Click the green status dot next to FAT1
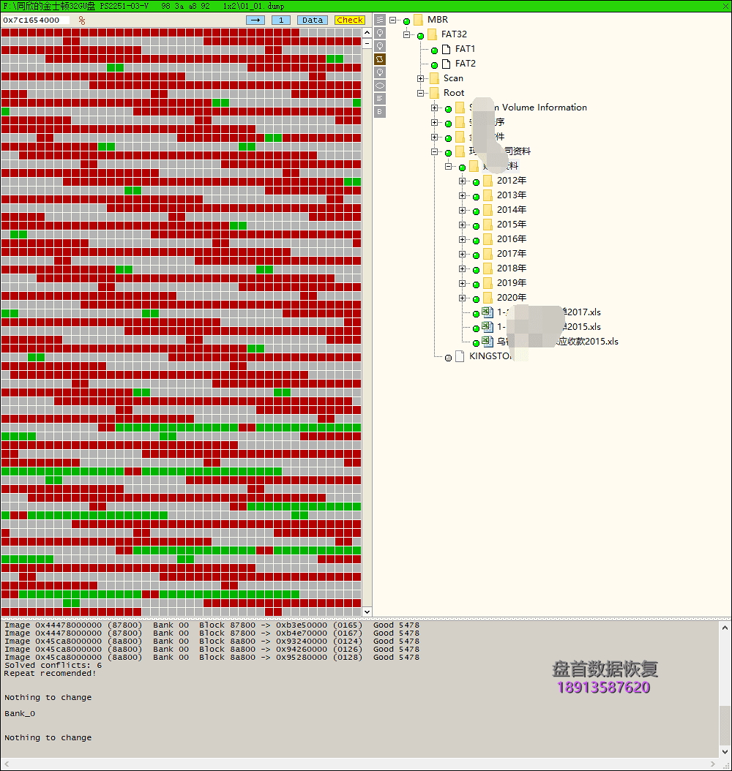Image resolution: width=732 pixels, height=771 pixels. pyautogui.click(x=434, y=50)
